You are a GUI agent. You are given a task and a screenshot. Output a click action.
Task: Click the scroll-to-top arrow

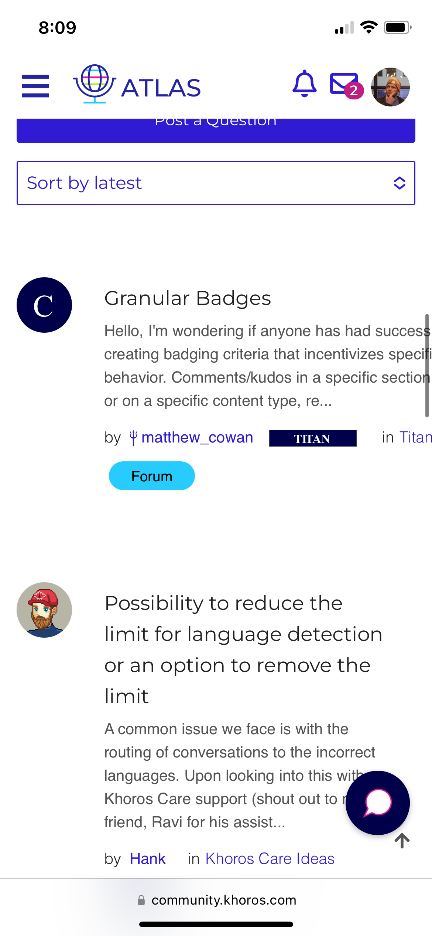[402, 841]
